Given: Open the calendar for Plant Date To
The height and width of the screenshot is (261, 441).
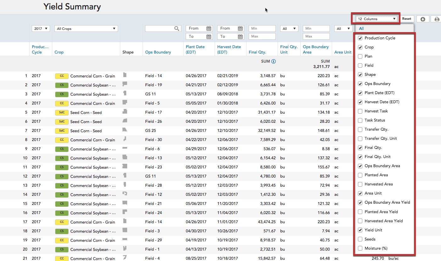Looking at the screenshot, I should point(209,37).
